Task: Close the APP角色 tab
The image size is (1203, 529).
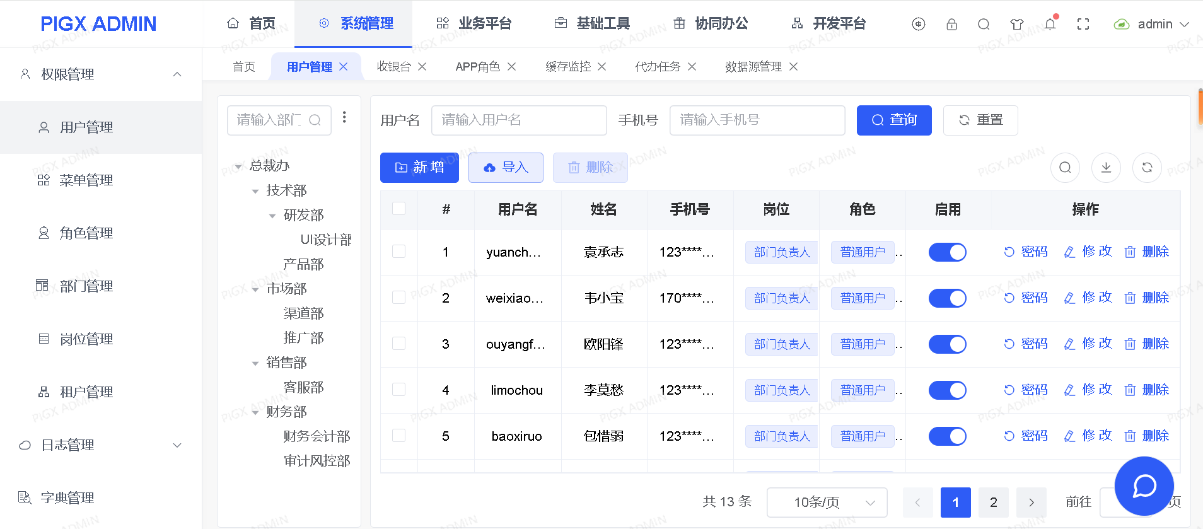Action: click(x=512, y=67)
